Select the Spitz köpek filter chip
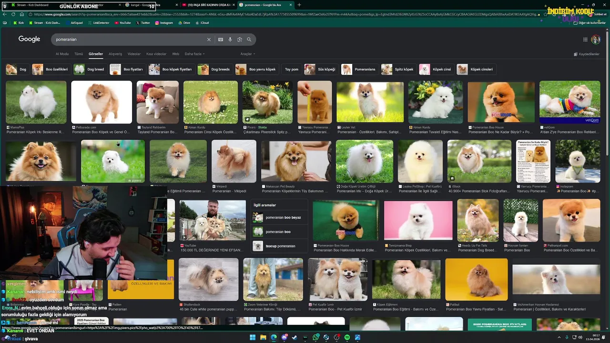This screenshot has height=343, width=610. click(398, 70)
